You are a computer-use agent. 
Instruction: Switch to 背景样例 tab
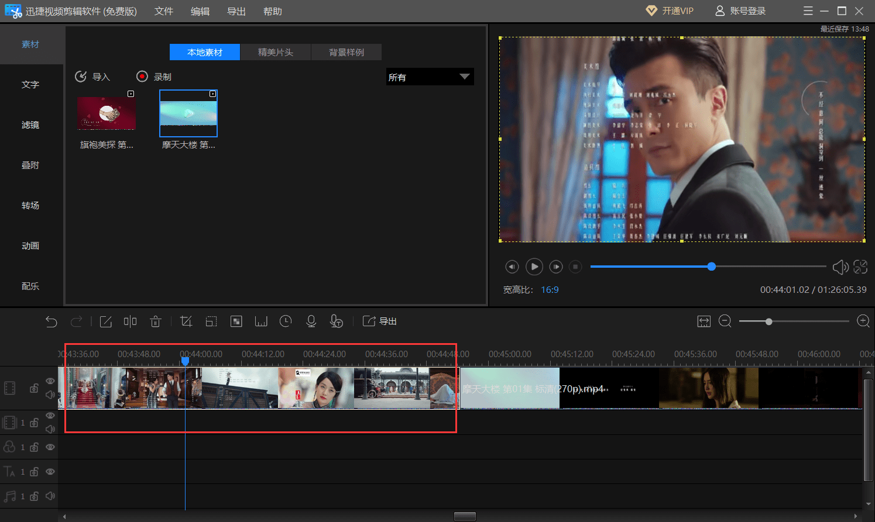pos(346,52)
